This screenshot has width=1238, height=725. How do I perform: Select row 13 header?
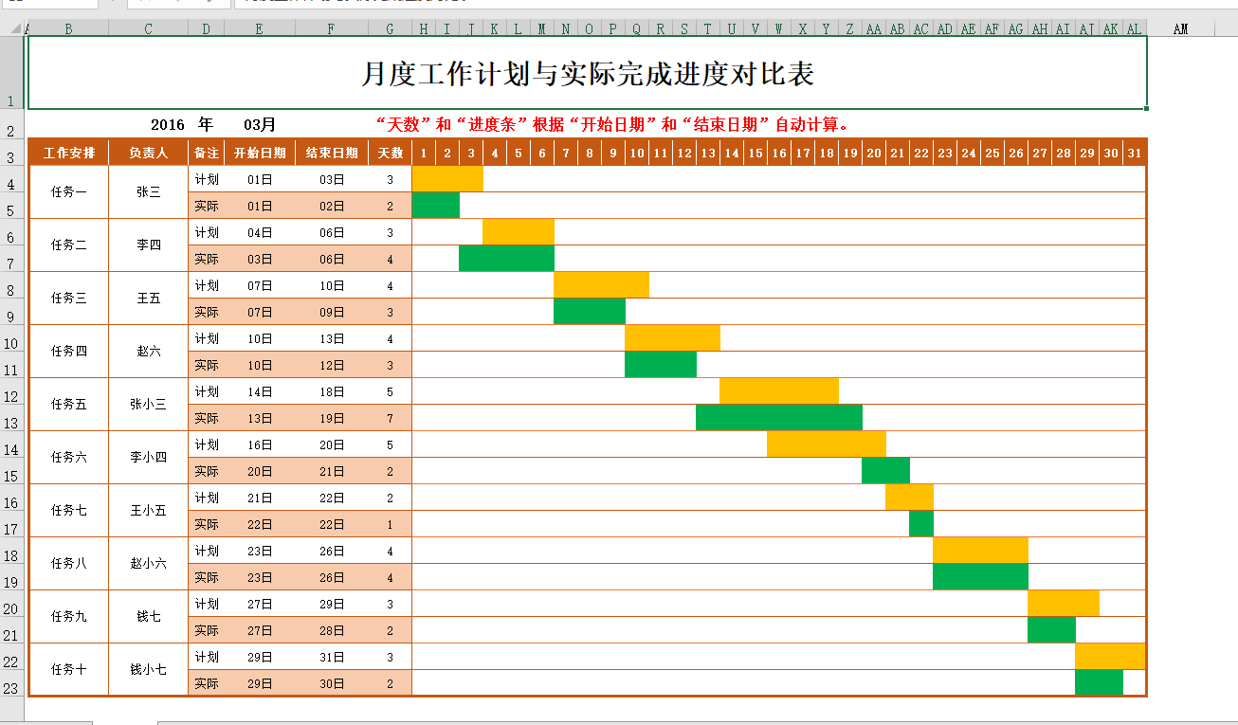pos(12,418)
